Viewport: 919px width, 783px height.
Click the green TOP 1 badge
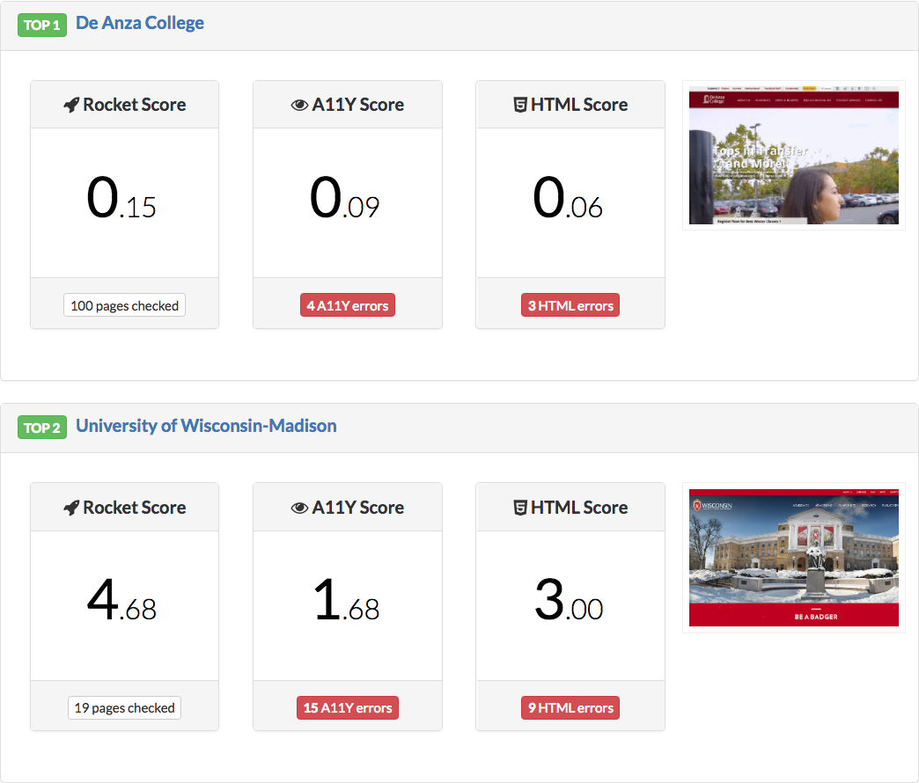[41, 25]
